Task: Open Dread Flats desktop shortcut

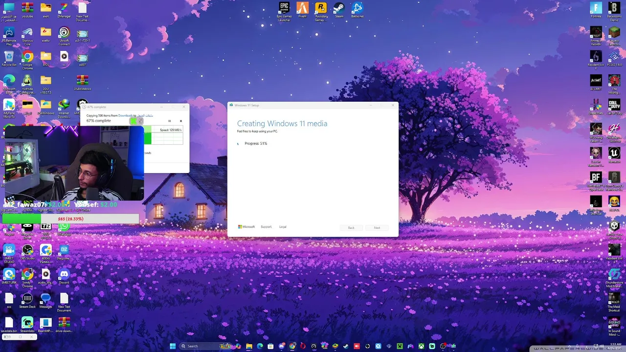Action: click(596, 107)
